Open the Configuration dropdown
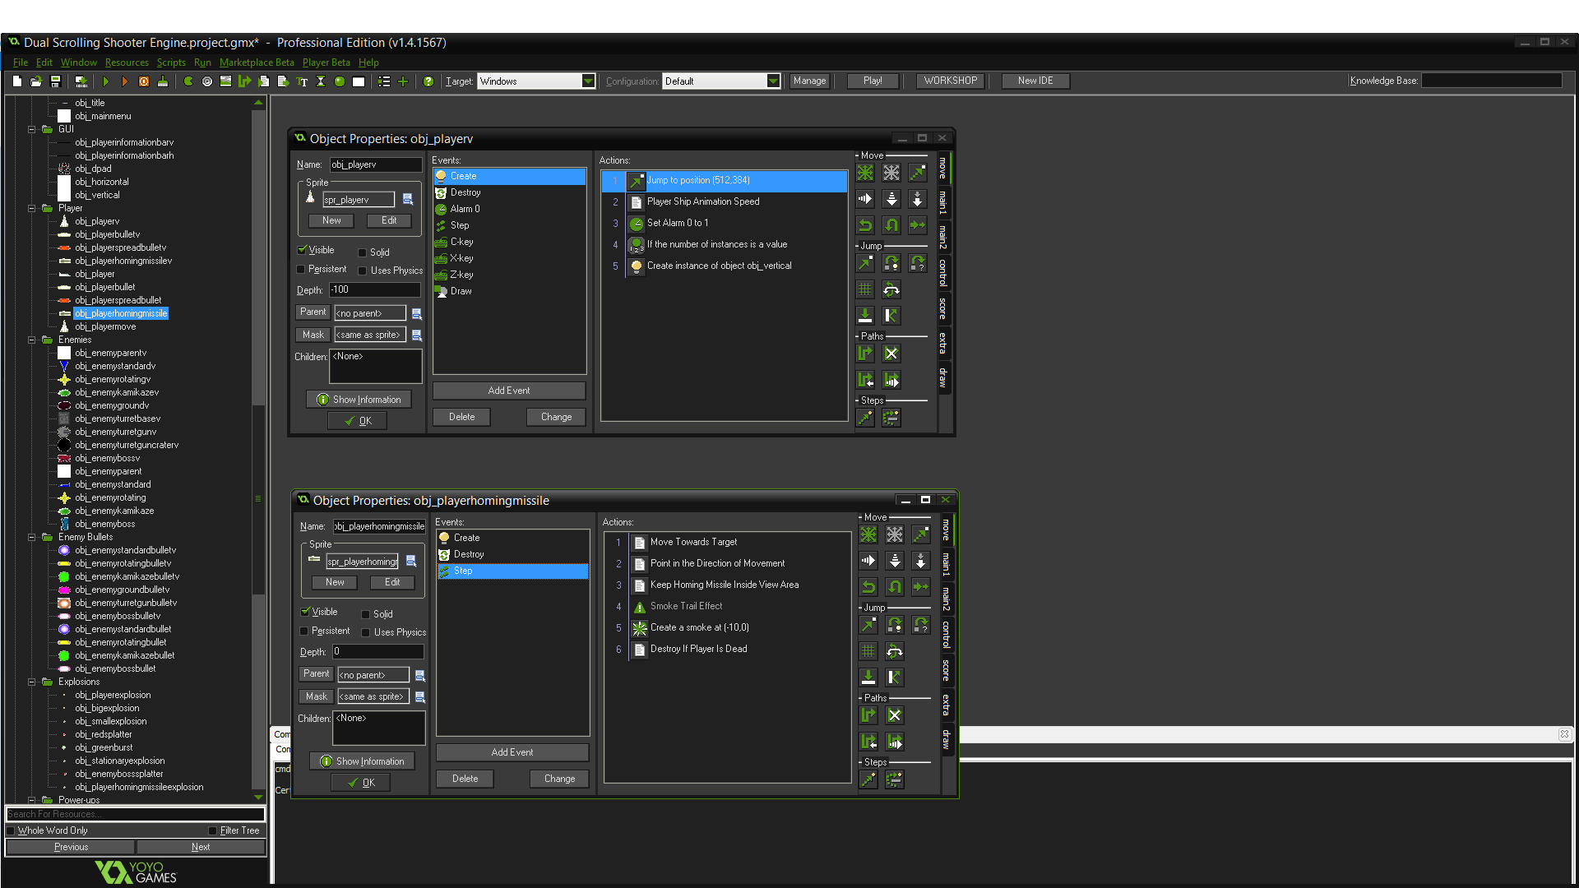Screen dimensions: 1579x888 pos(771,81)
